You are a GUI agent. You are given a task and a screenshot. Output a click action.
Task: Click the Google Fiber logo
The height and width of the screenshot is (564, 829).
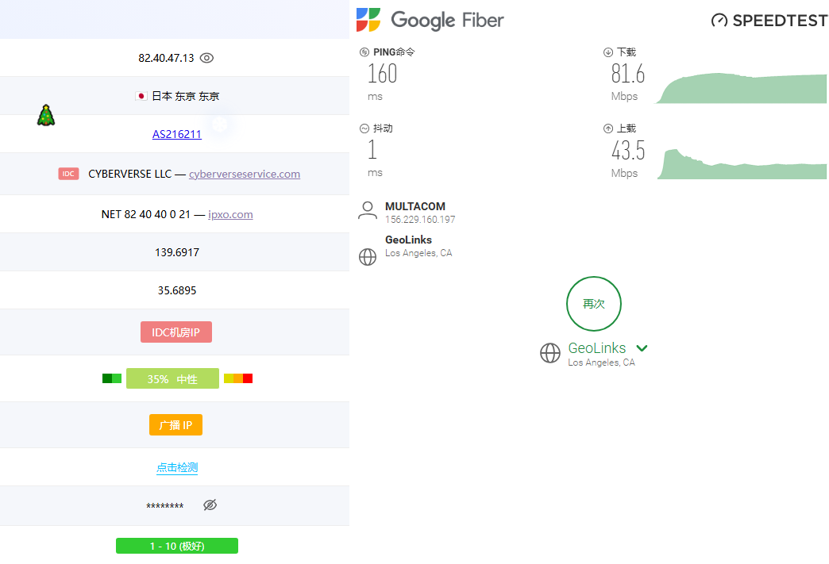coord(430,20)
